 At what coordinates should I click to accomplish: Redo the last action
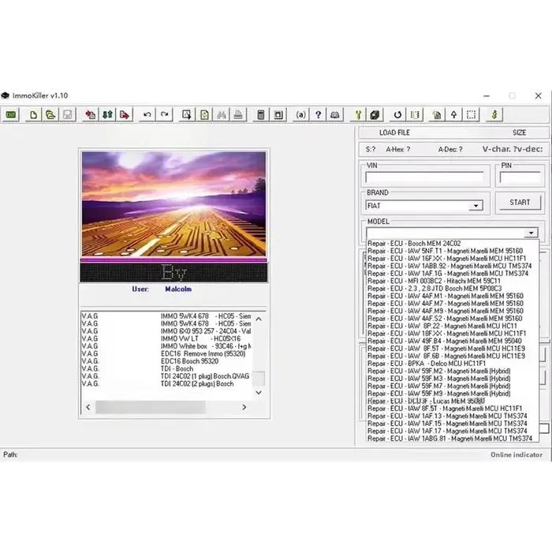[x=164, y=115]
